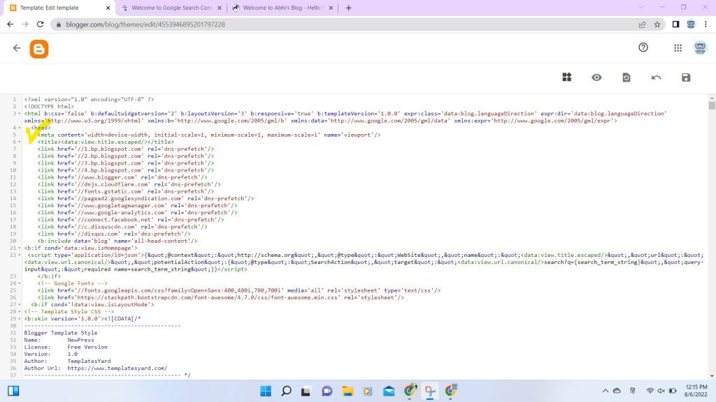Collapse the b:skin block on line 29
716x402 pixels.
[19, 318]
